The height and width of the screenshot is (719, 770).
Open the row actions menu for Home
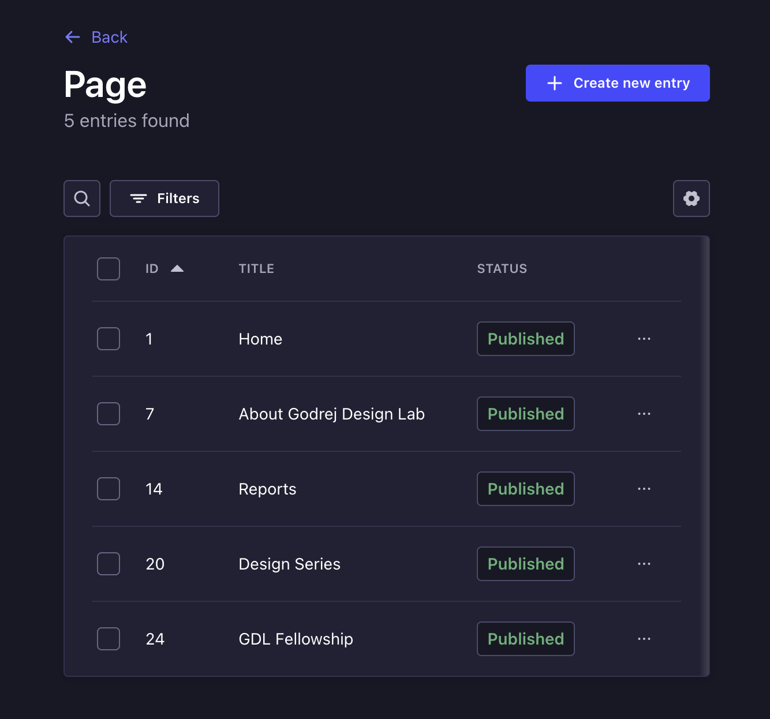pos(644,339)
